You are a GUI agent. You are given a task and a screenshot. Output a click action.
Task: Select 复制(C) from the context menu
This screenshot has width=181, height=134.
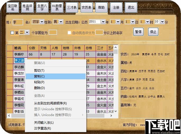coord(39,76)
